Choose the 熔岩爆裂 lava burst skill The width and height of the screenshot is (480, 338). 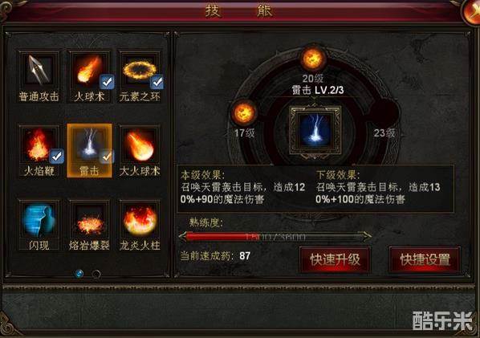pyautogui.click(x=89, y=219)
